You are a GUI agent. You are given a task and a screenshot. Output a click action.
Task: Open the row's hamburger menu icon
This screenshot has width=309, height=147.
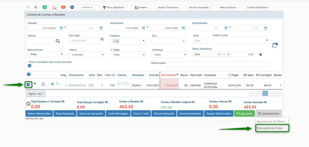pos(43,84)
